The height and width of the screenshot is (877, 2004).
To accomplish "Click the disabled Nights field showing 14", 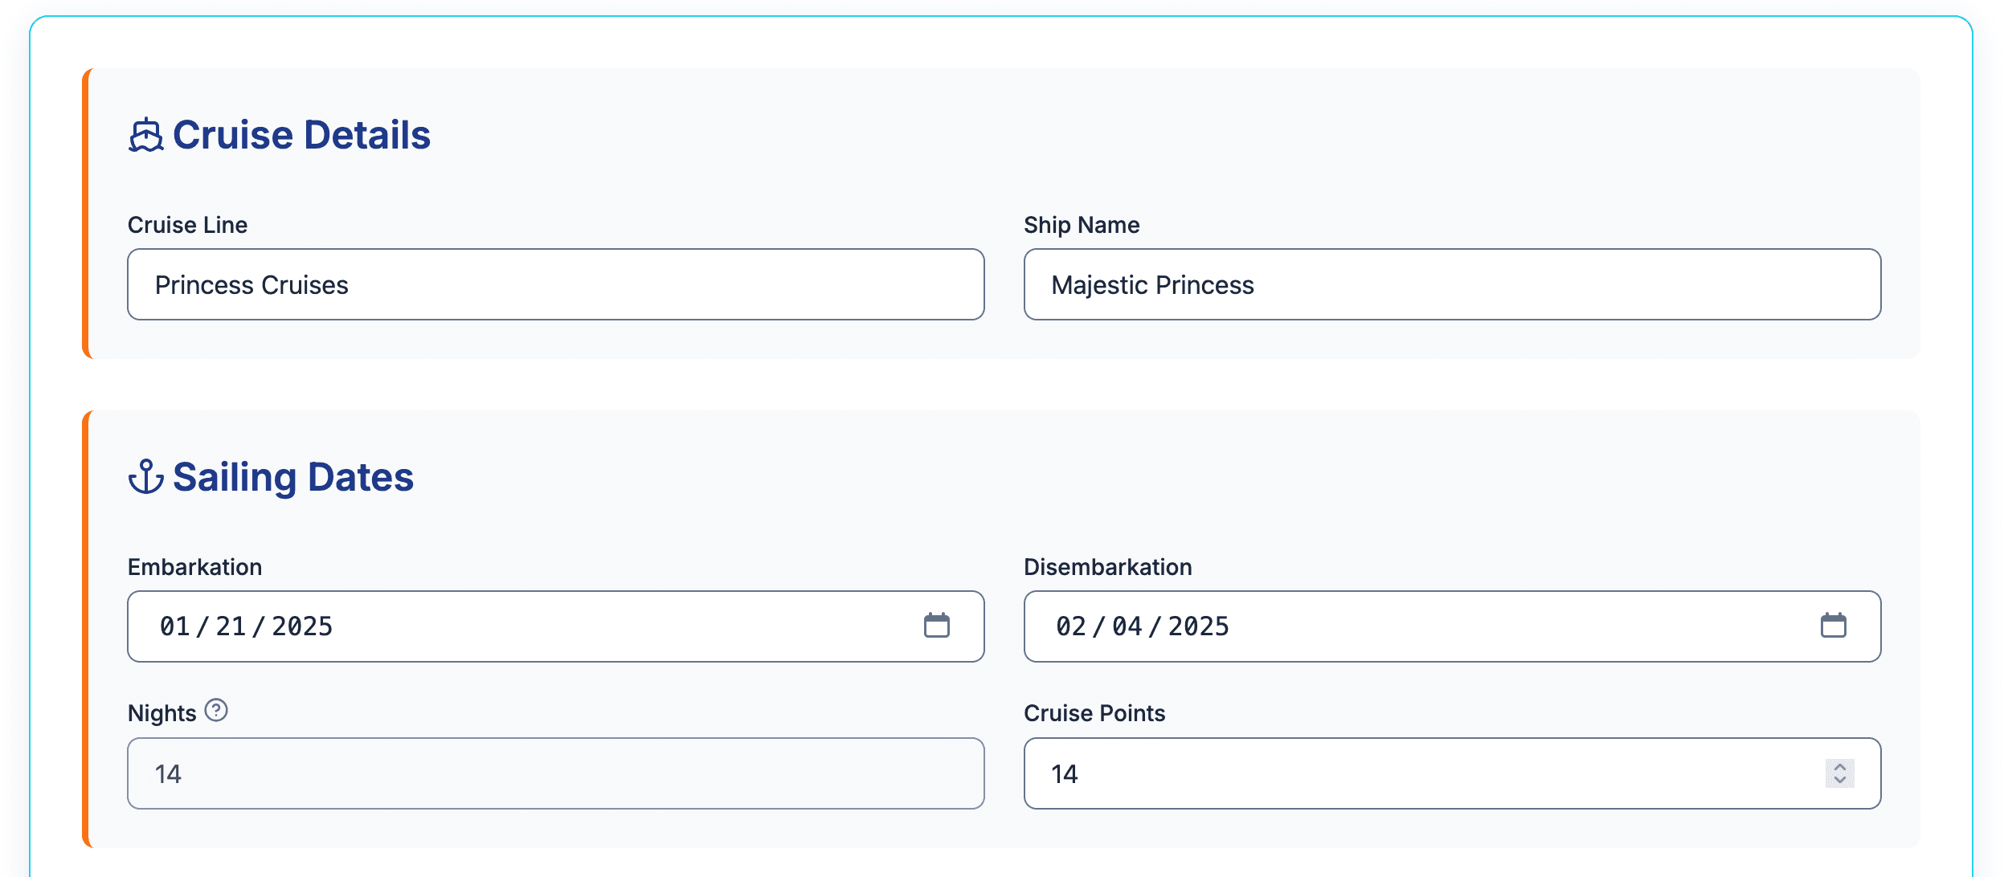I will point(554,773).
